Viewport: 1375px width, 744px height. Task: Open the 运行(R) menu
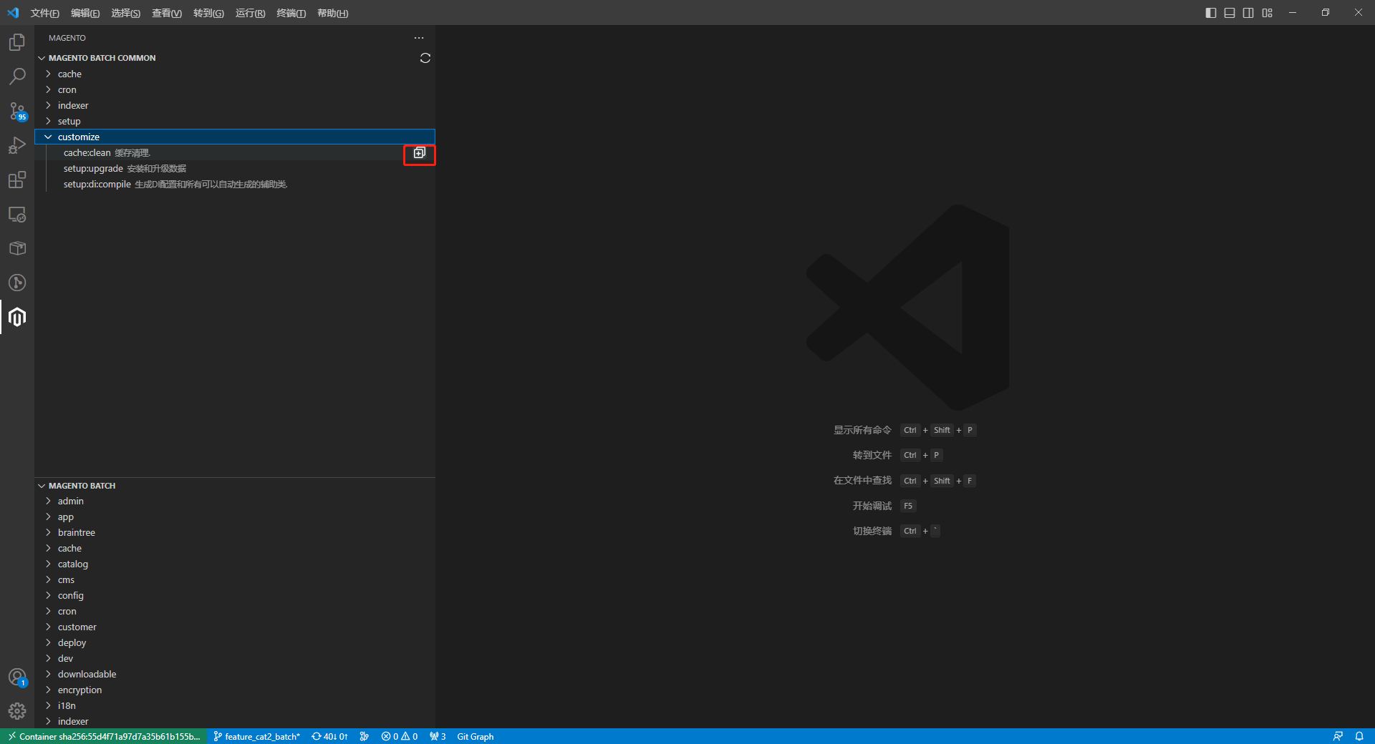(x=250, y=13)
